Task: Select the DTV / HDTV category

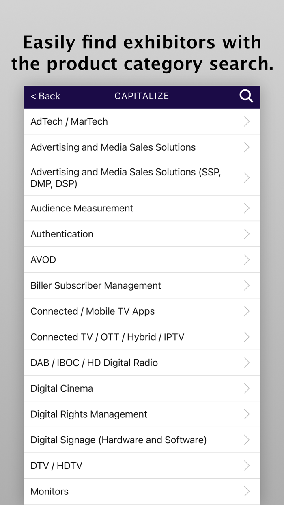Action: [x=142, y=466]
